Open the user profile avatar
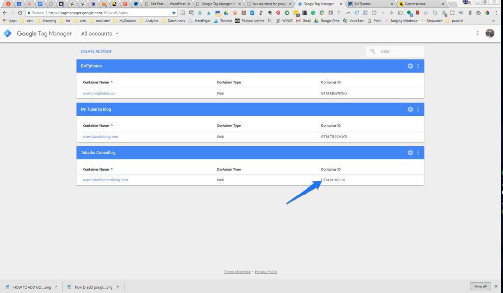The width and height of the screenshot is (503, 293). pyautogui.click(x=490, y=33)
